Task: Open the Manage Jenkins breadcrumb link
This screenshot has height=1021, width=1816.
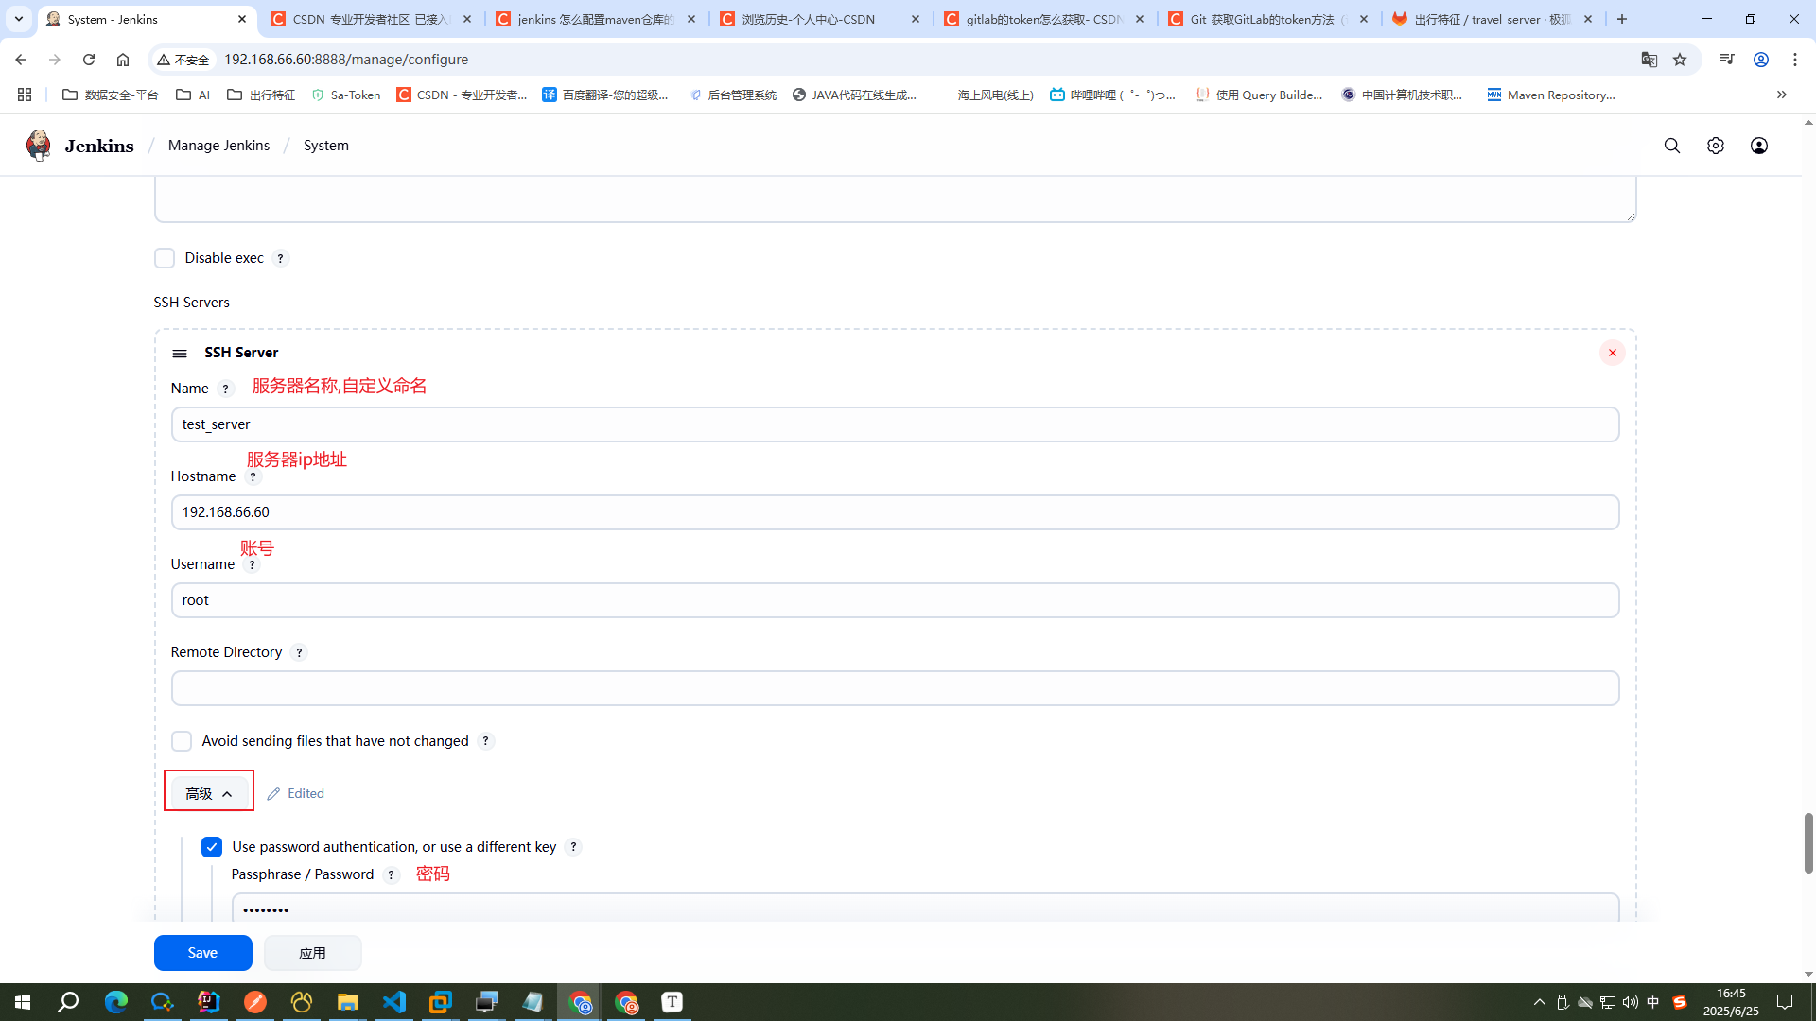Action: point(218,146)
